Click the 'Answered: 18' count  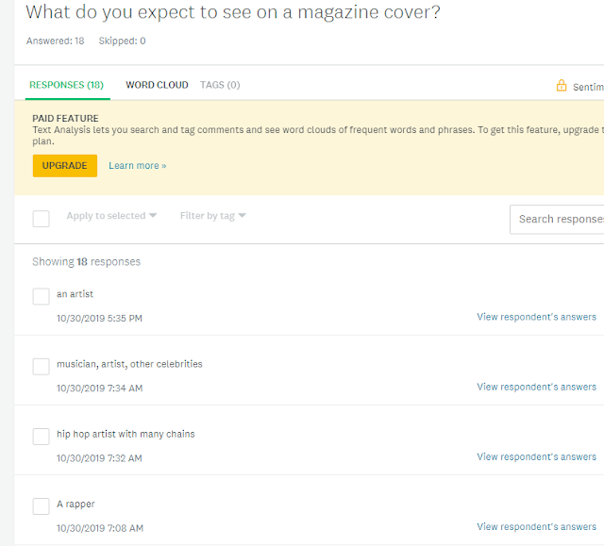(55, 41)
